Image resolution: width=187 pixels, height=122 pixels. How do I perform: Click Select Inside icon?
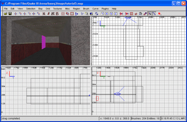point(57,14)
